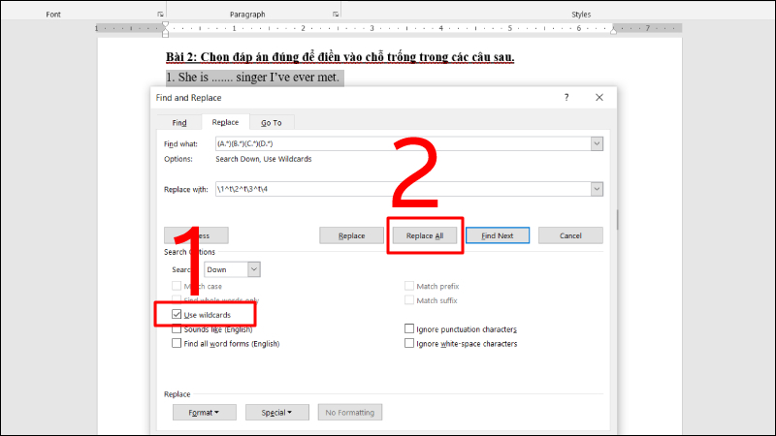Viewport: 776px width, 436px height.
Task: Check Ignore white-space characters
Action: 409,343
